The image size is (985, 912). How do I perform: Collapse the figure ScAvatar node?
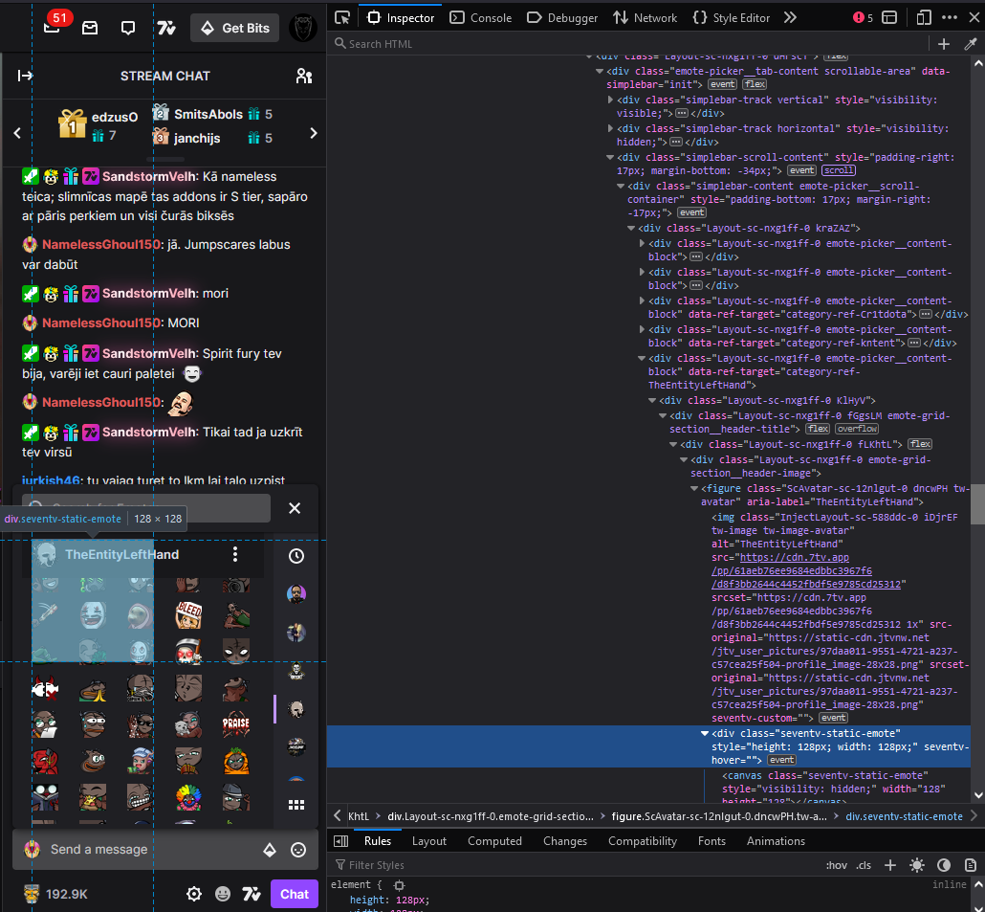coord(694,488)
